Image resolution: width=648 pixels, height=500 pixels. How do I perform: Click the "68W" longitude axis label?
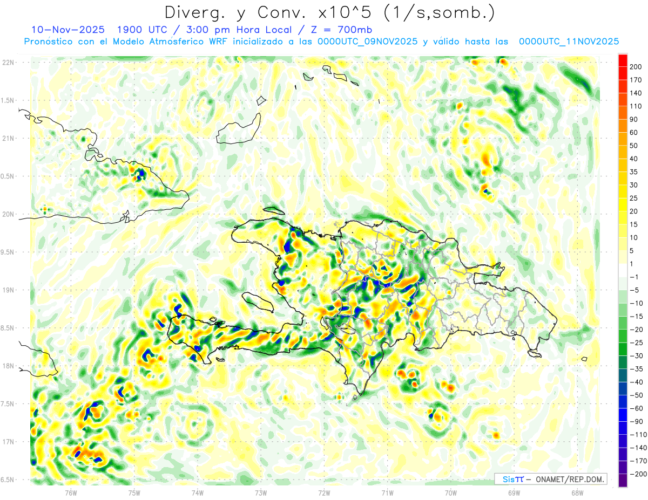click(577, 492)
